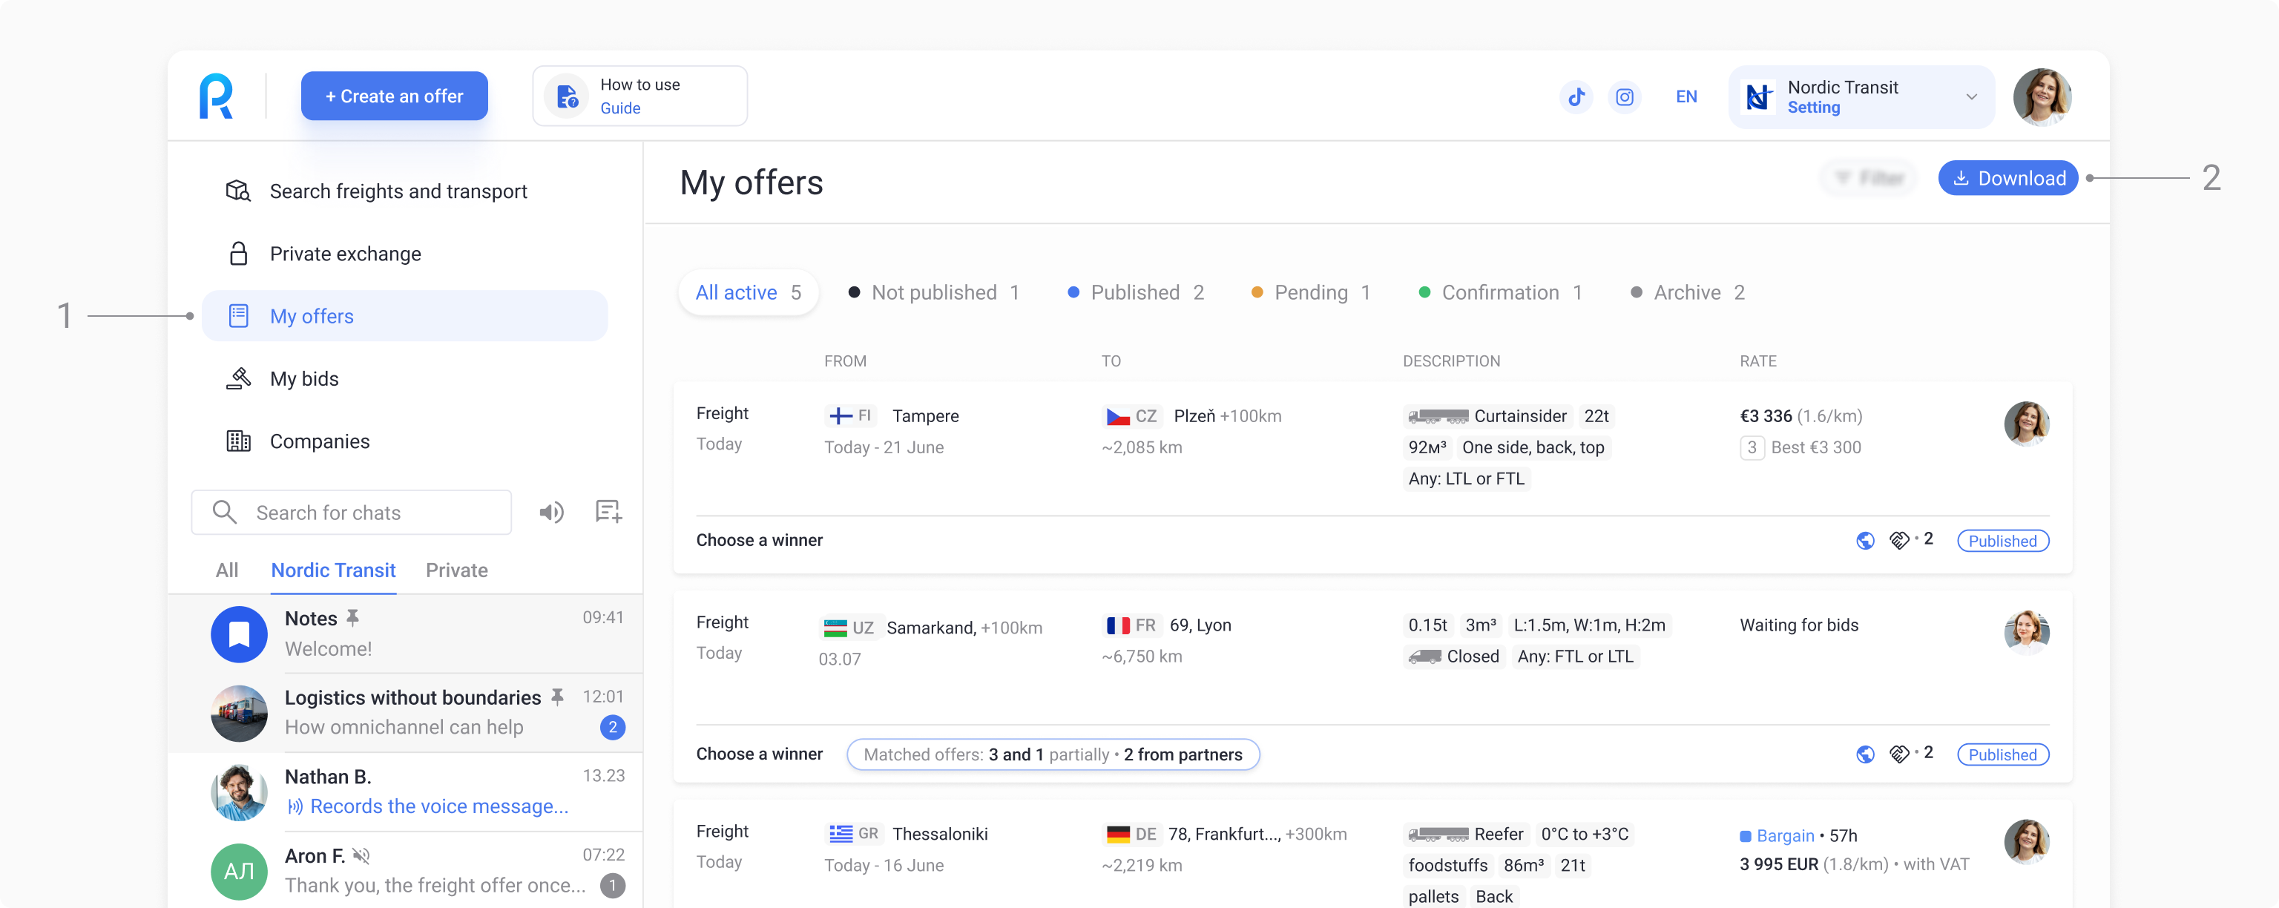This screenshot has height=908, width=2279.
Task: Click handshake icon on Samarkand offer
Action: tap(1898, 754)
